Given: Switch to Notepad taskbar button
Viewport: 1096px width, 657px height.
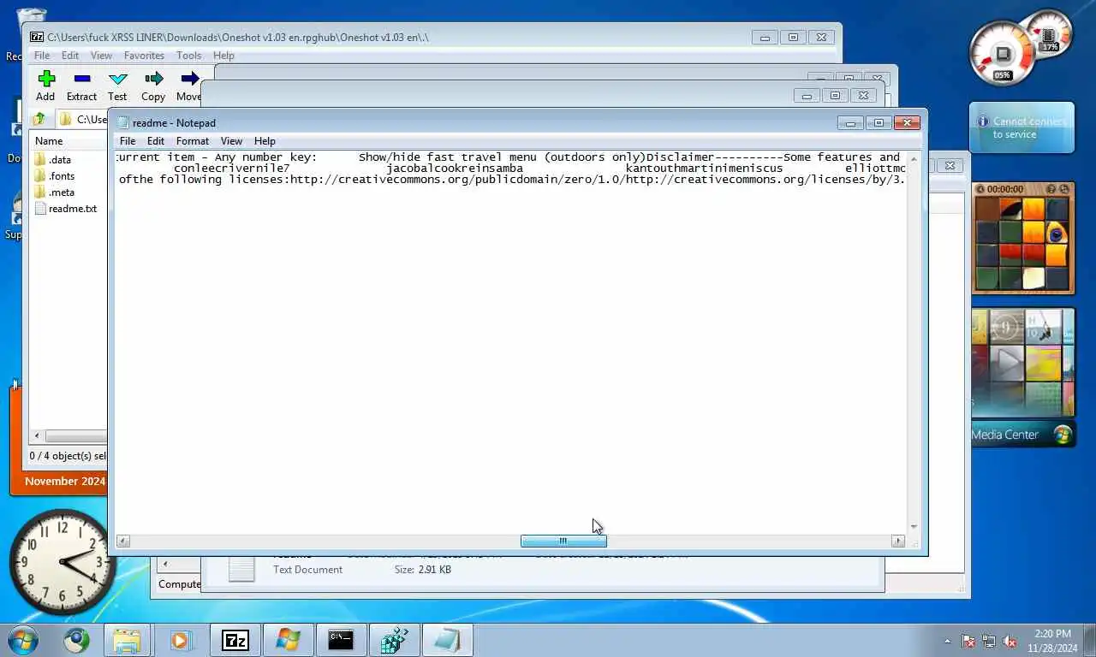Looking at the screenshot, I should coord(447,640).
